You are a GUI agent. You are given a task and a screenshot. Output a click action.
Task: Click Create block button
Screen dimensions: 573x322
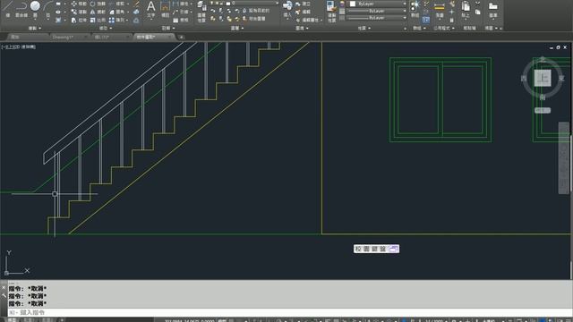pos(304,4)
